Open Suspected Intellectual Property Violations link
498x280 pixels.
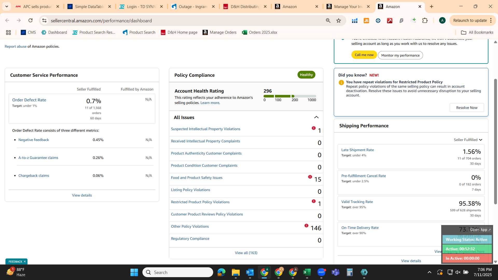[205, 129]
